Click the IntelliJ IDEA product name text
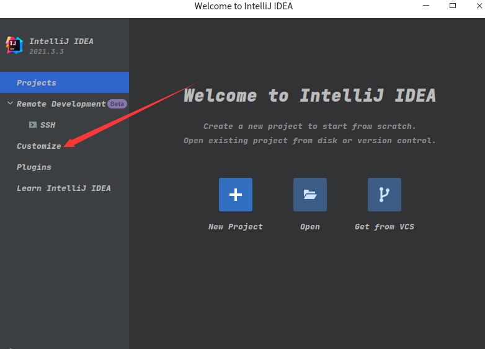 [61, 41]
